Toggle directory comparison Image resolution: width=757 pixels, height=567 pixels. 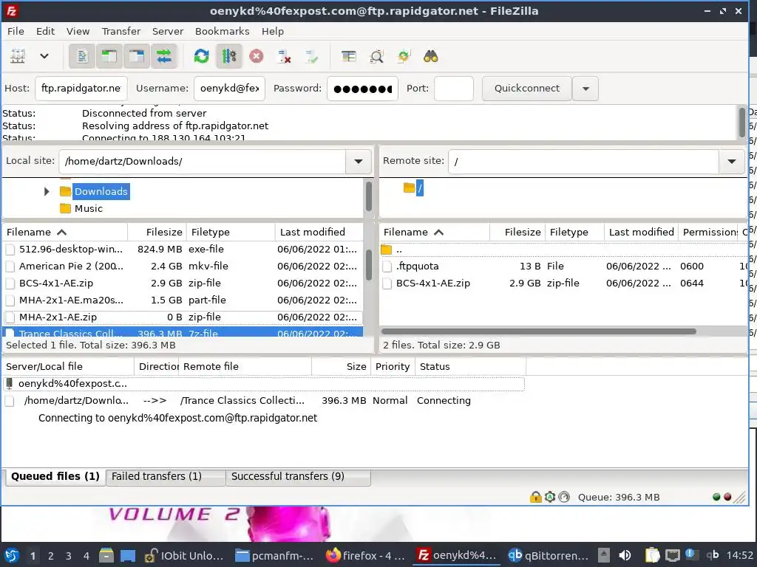coord(376,56)
